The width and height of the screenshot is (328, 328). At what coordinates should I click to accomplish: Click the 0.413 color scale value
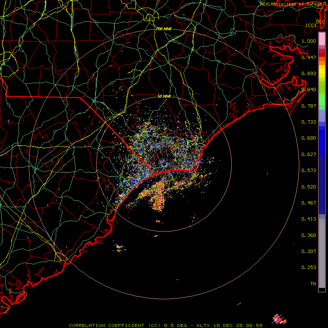[x=309, y=219]
